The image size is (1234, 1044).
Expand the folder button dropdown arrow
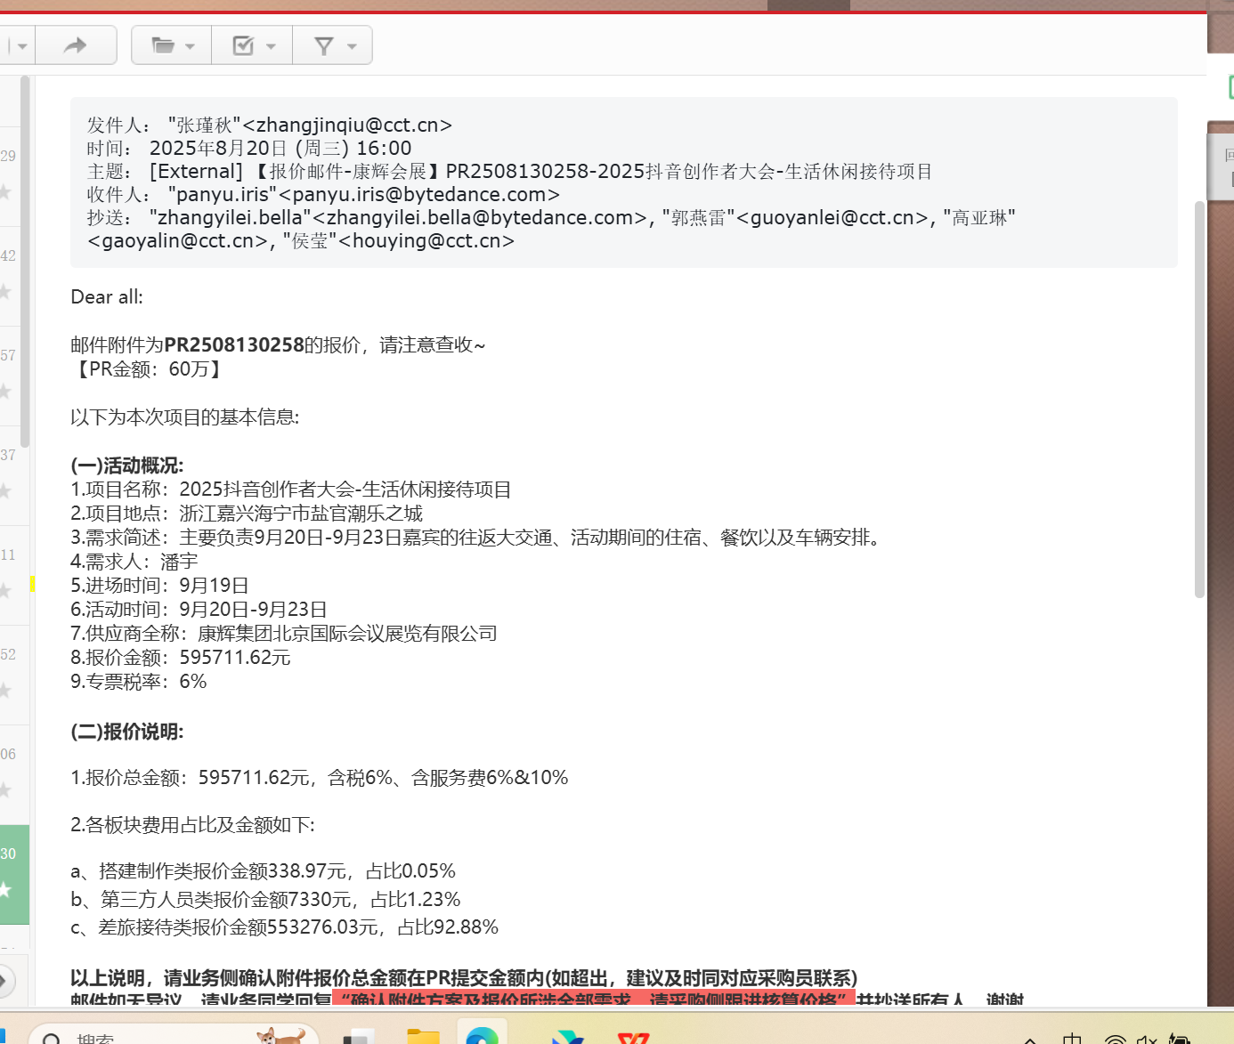pyautogui.click(x=190, y=46)
